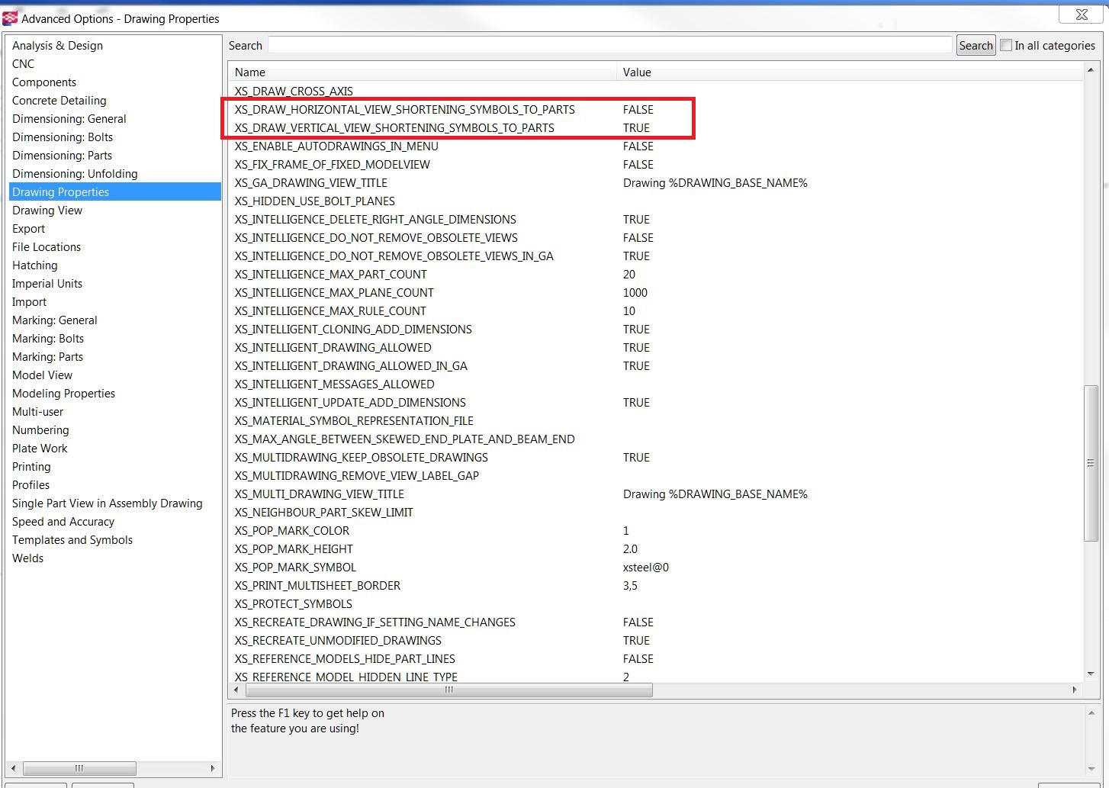Click the Search button

[x=976, y=46]
